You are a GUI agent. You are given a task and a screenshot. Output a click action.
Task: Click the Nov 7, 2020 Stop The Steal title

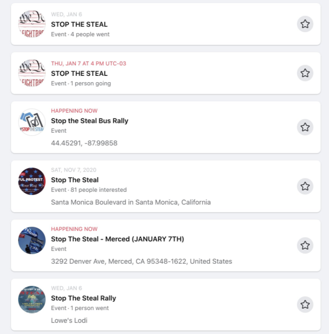pos(75,180)
